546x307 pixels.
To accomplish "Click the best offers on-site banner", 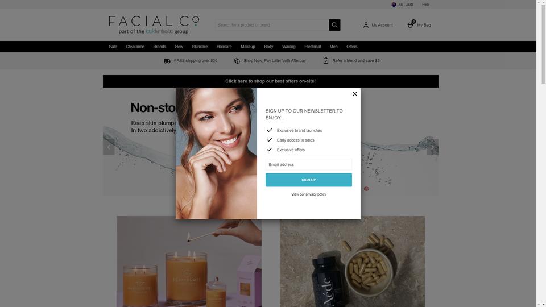I will [271, 81].
